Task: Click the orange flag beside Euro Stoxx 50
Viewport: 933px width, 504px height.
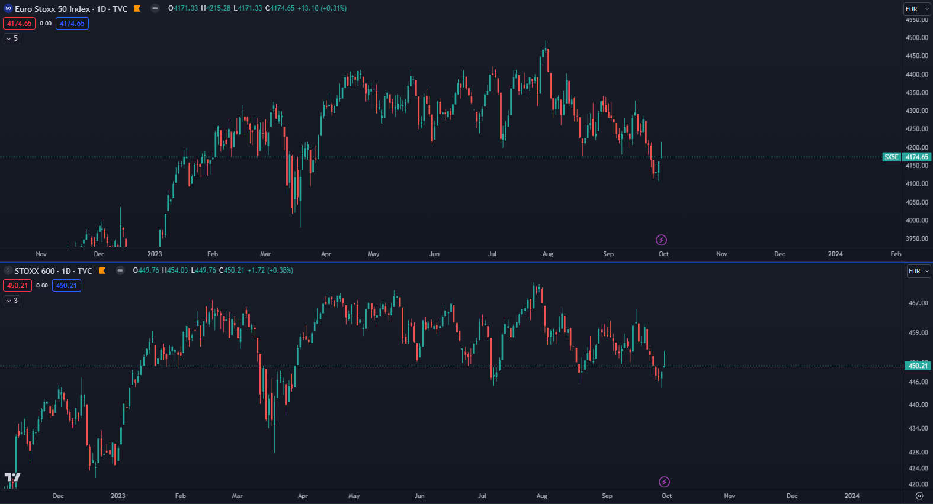Action: tap(137, 8)
